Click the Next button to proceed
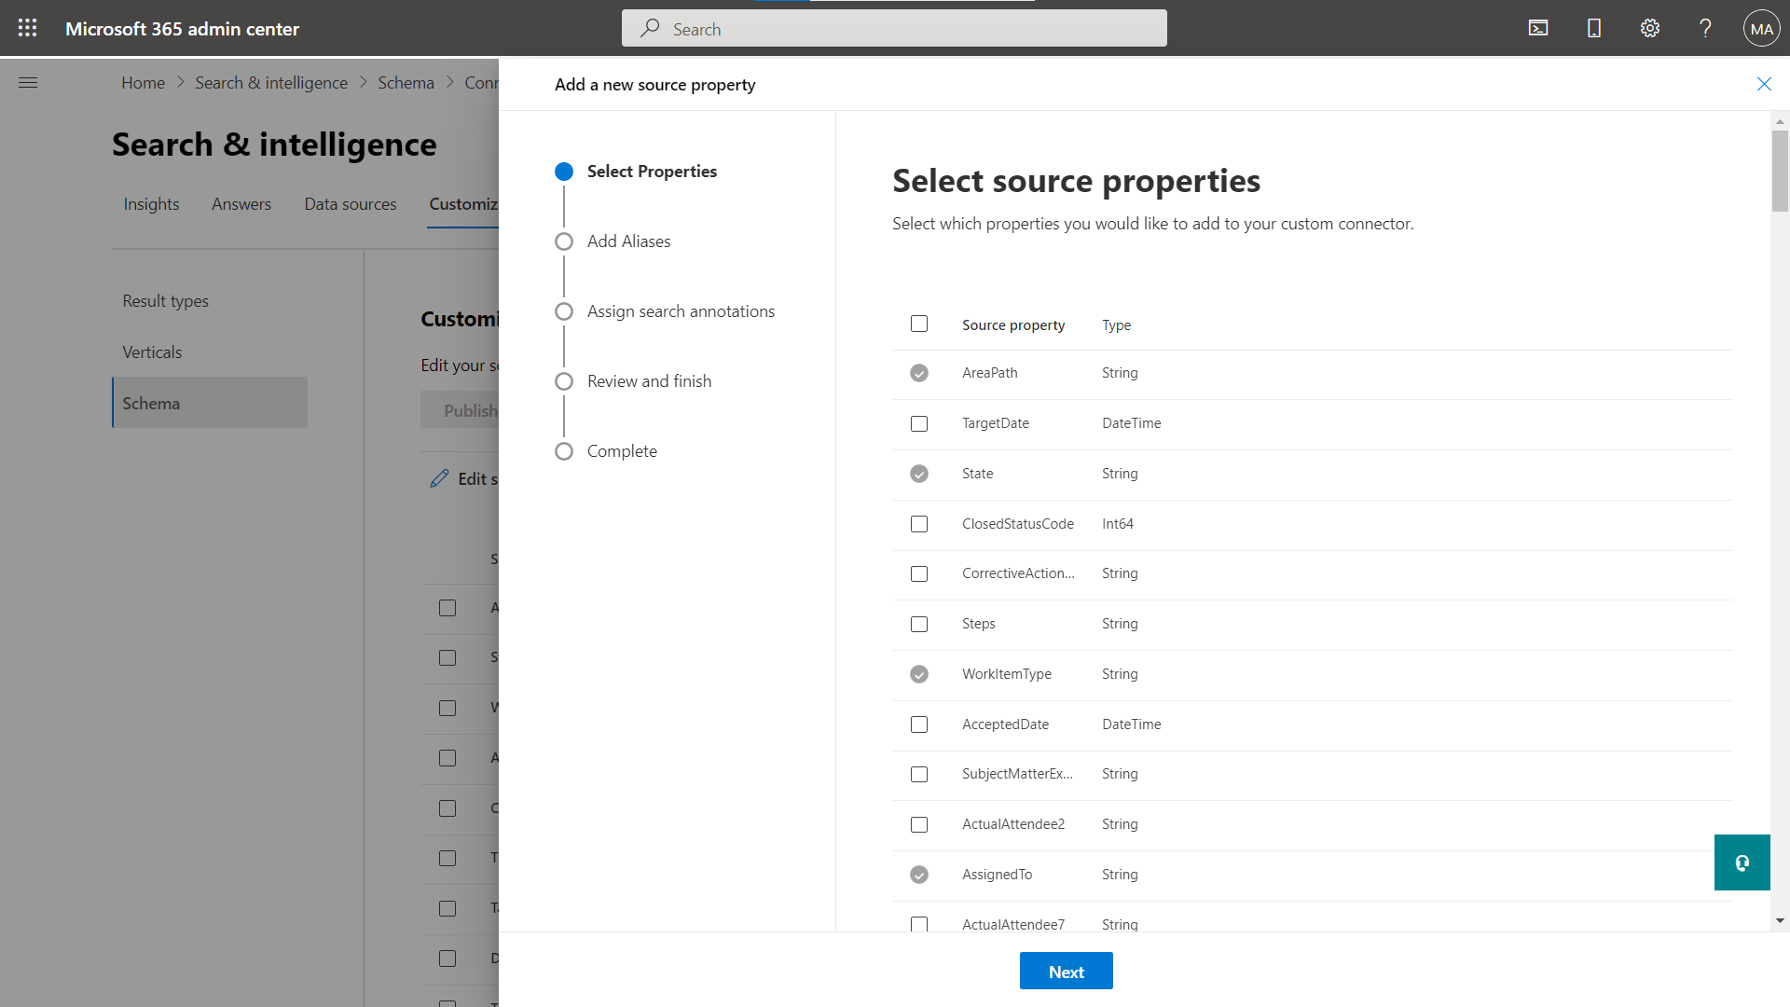The height and width of the screenshot is (1007, 1790). 1065,972
